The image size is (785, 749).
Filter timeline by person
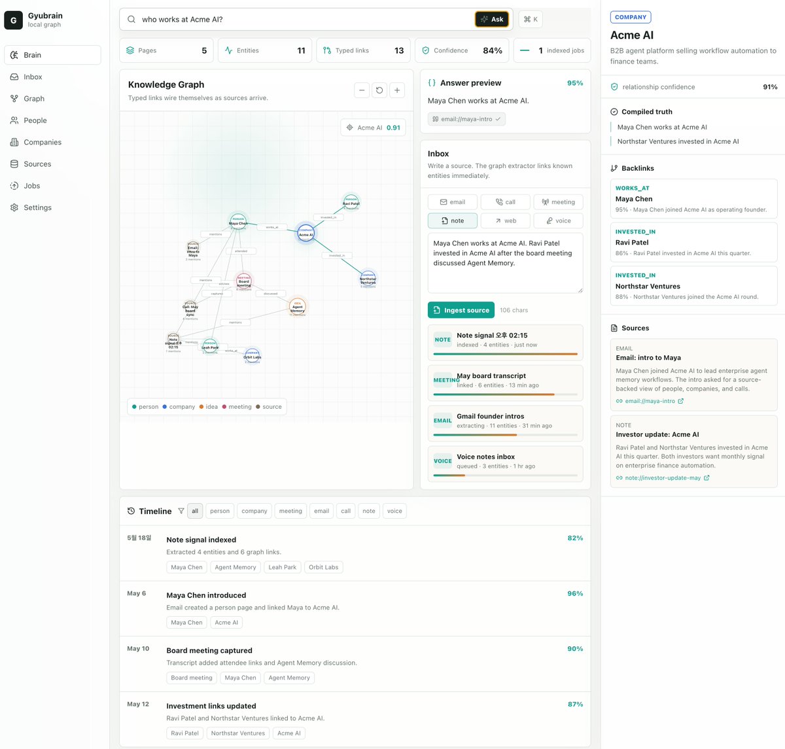pos(220,511)
